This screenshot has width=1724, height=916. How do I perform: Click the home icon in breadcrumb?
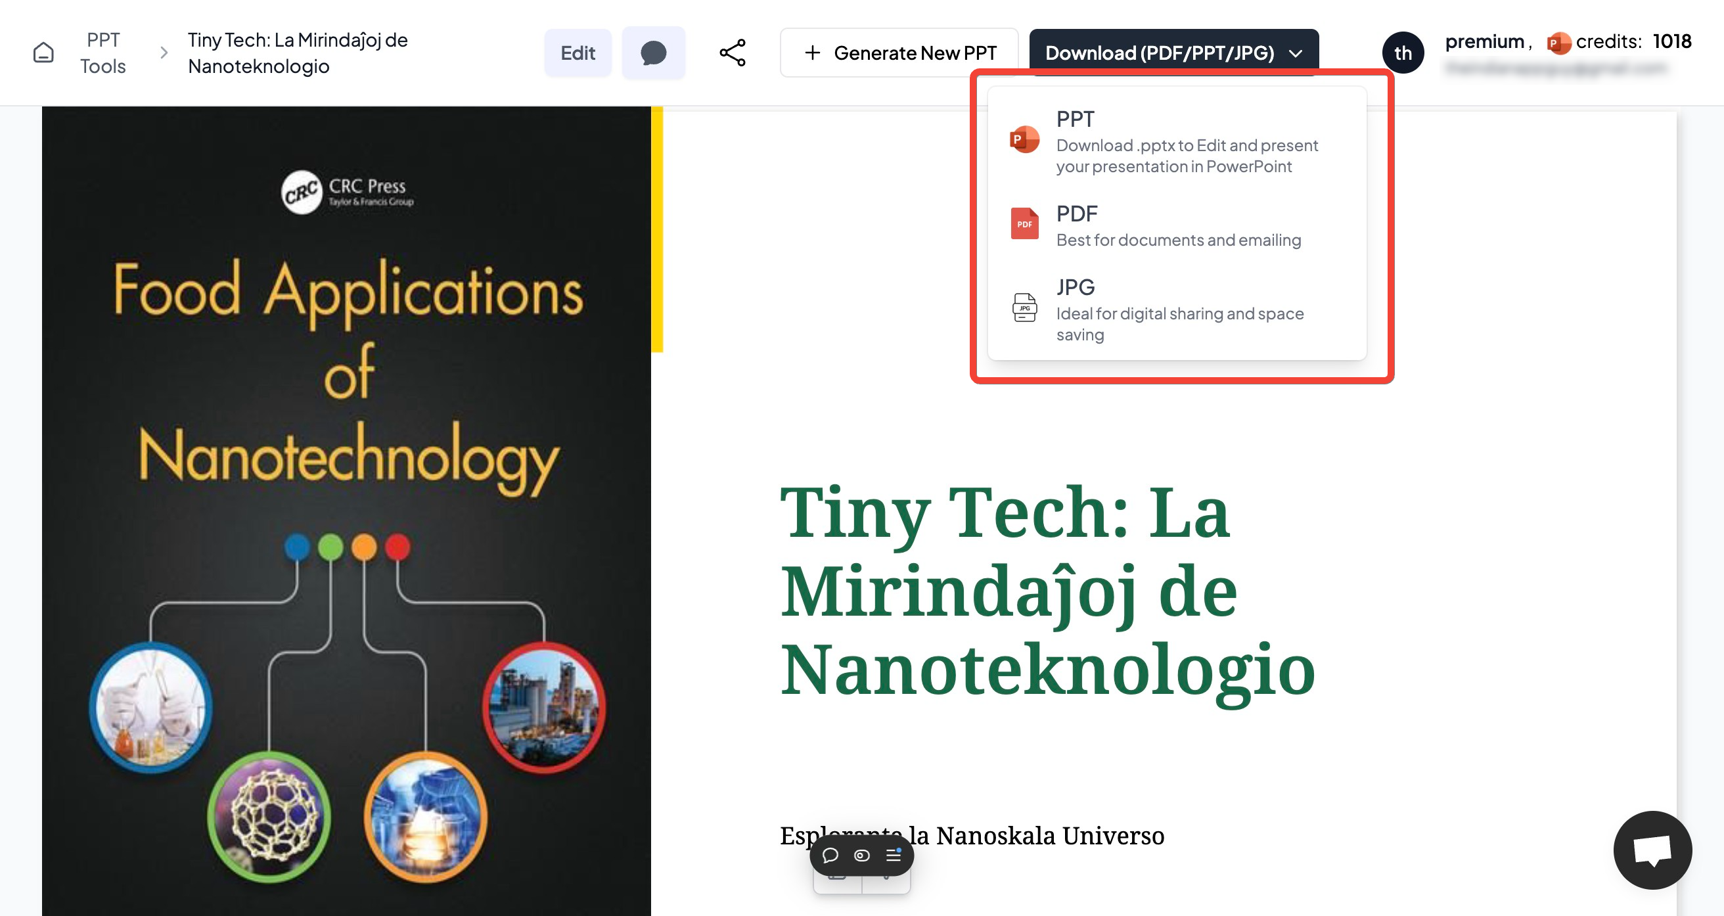tap(43, 52)
